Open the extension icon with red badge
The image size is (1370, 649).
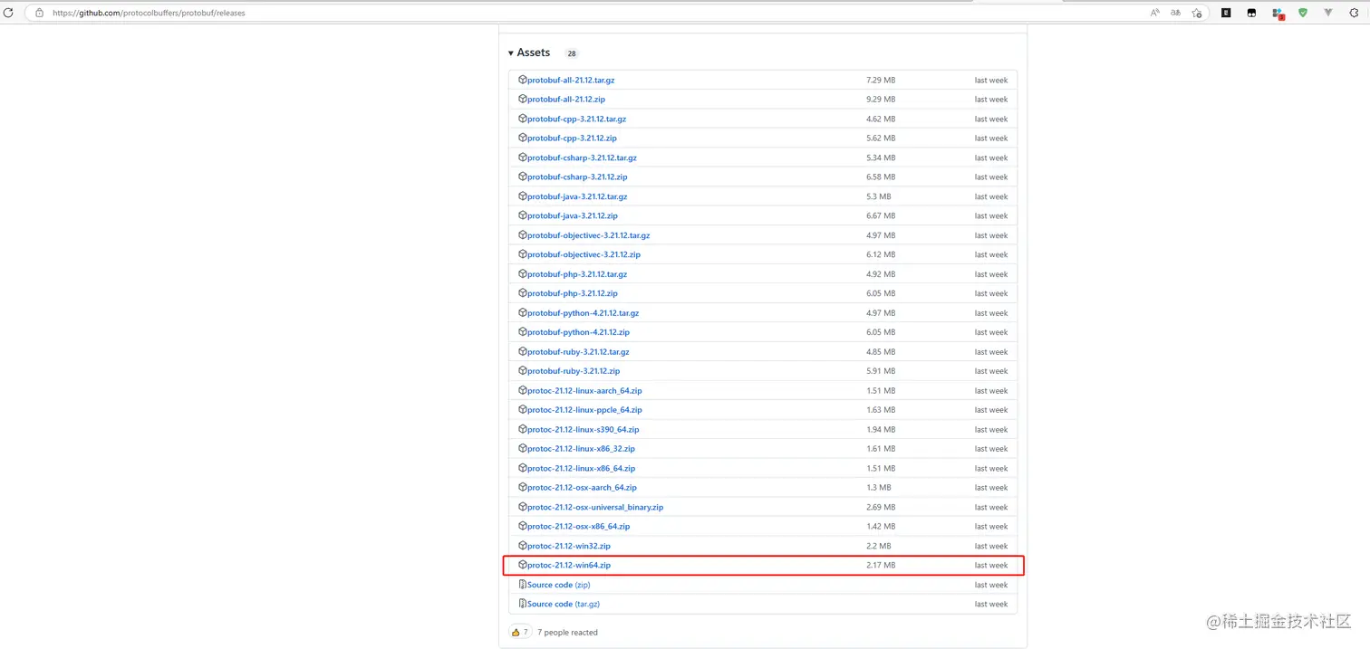point(1278,13)
